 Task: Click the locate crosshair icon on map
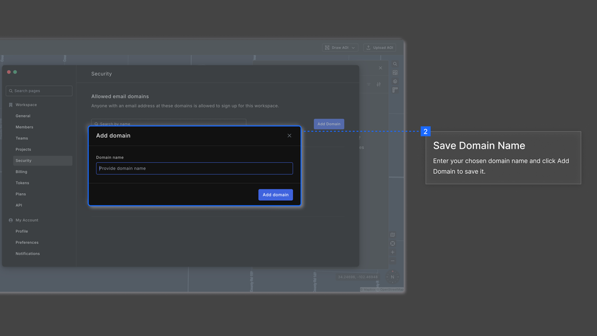[x=392, y=244]
